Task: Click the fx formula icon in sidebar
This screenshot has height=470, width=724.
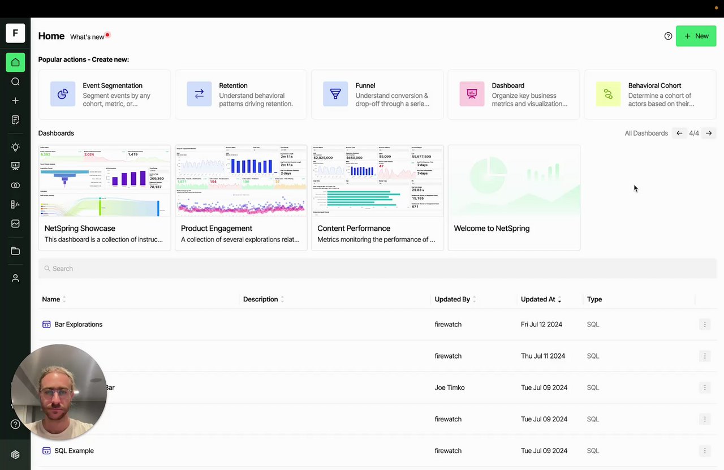Action: coord(15,205)
